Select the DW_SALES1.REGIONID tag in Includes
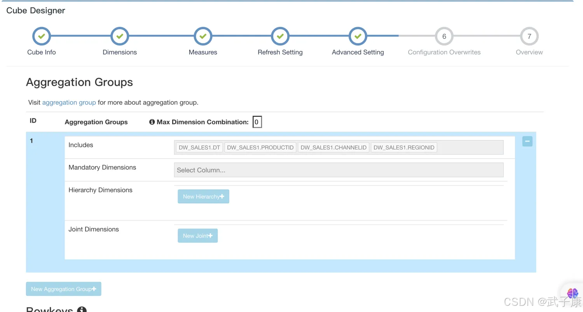583x312 pixels. 404,147
